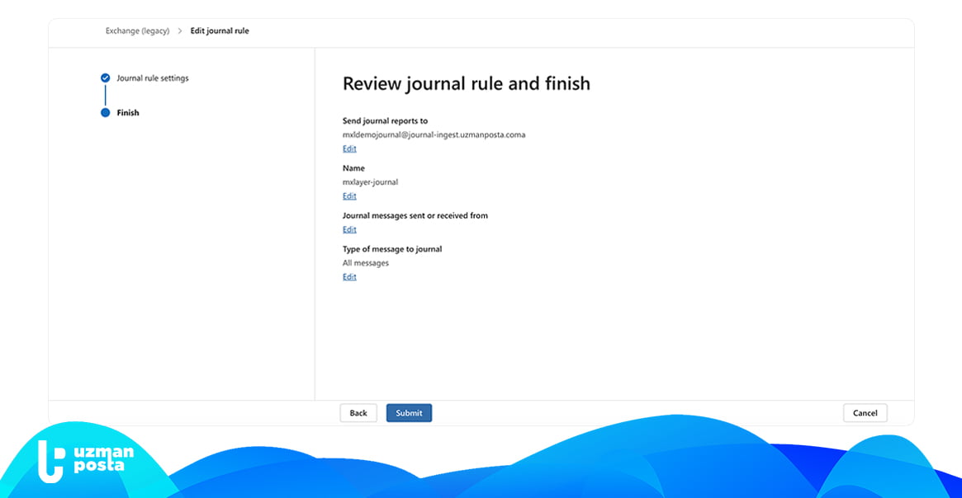The width and height of the screenshot is (962, 498).
Task: Select the Edit journal rule breadcrumb
Action: coord(220,31)
